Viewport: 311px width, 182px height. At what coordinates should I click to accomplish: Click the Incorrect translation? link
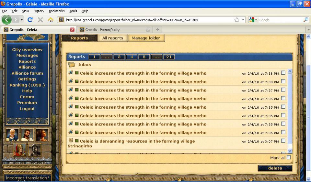coord(27,178)
